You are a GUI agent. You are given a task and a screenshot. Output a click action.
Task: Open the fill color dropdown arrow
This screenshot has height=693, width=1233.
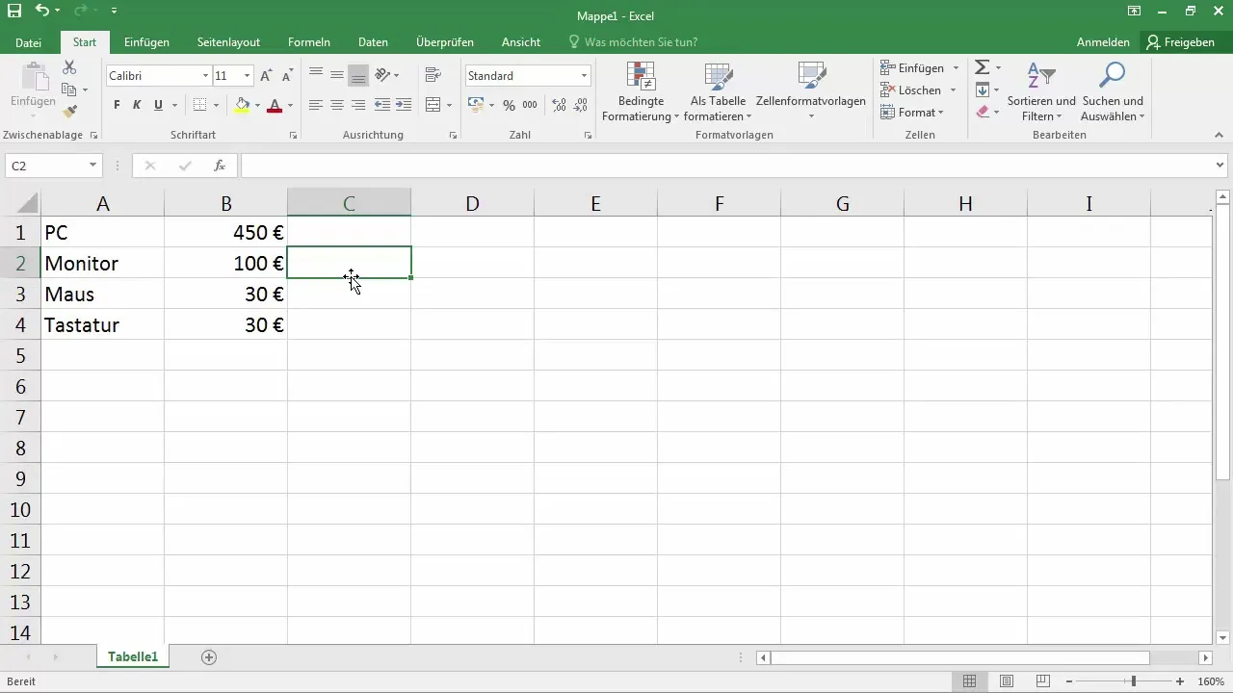(257, 105)
